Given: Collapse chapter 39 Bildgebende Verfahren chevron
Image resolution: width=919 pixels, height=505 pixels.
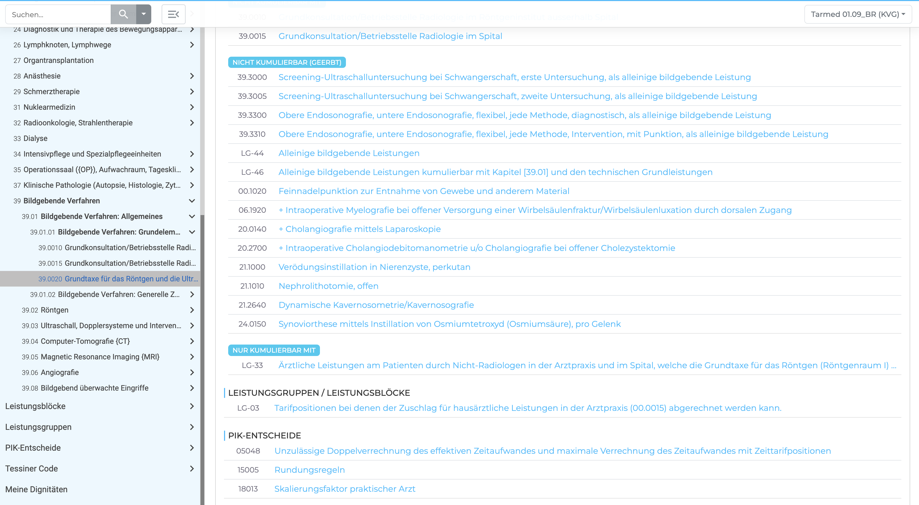Looking at the screenshot, I should point(192,200).
